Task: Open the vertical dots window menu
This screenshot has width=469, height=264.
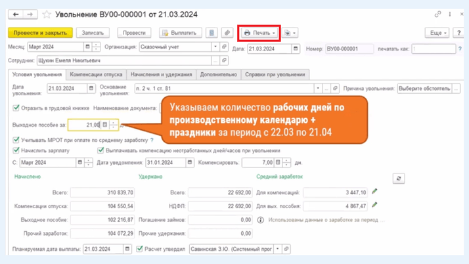Action: (449, 14)
